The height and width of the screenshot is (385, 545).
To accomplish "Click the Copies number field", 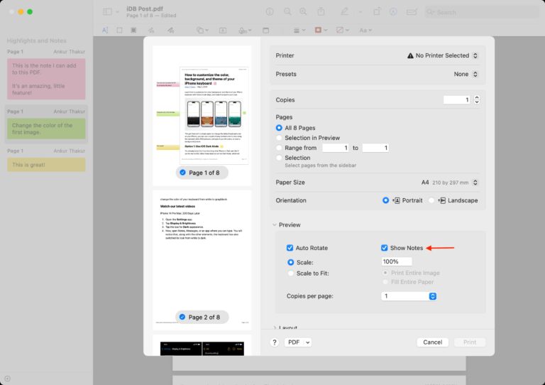I will pyautogui.click(x=457, y=100).
